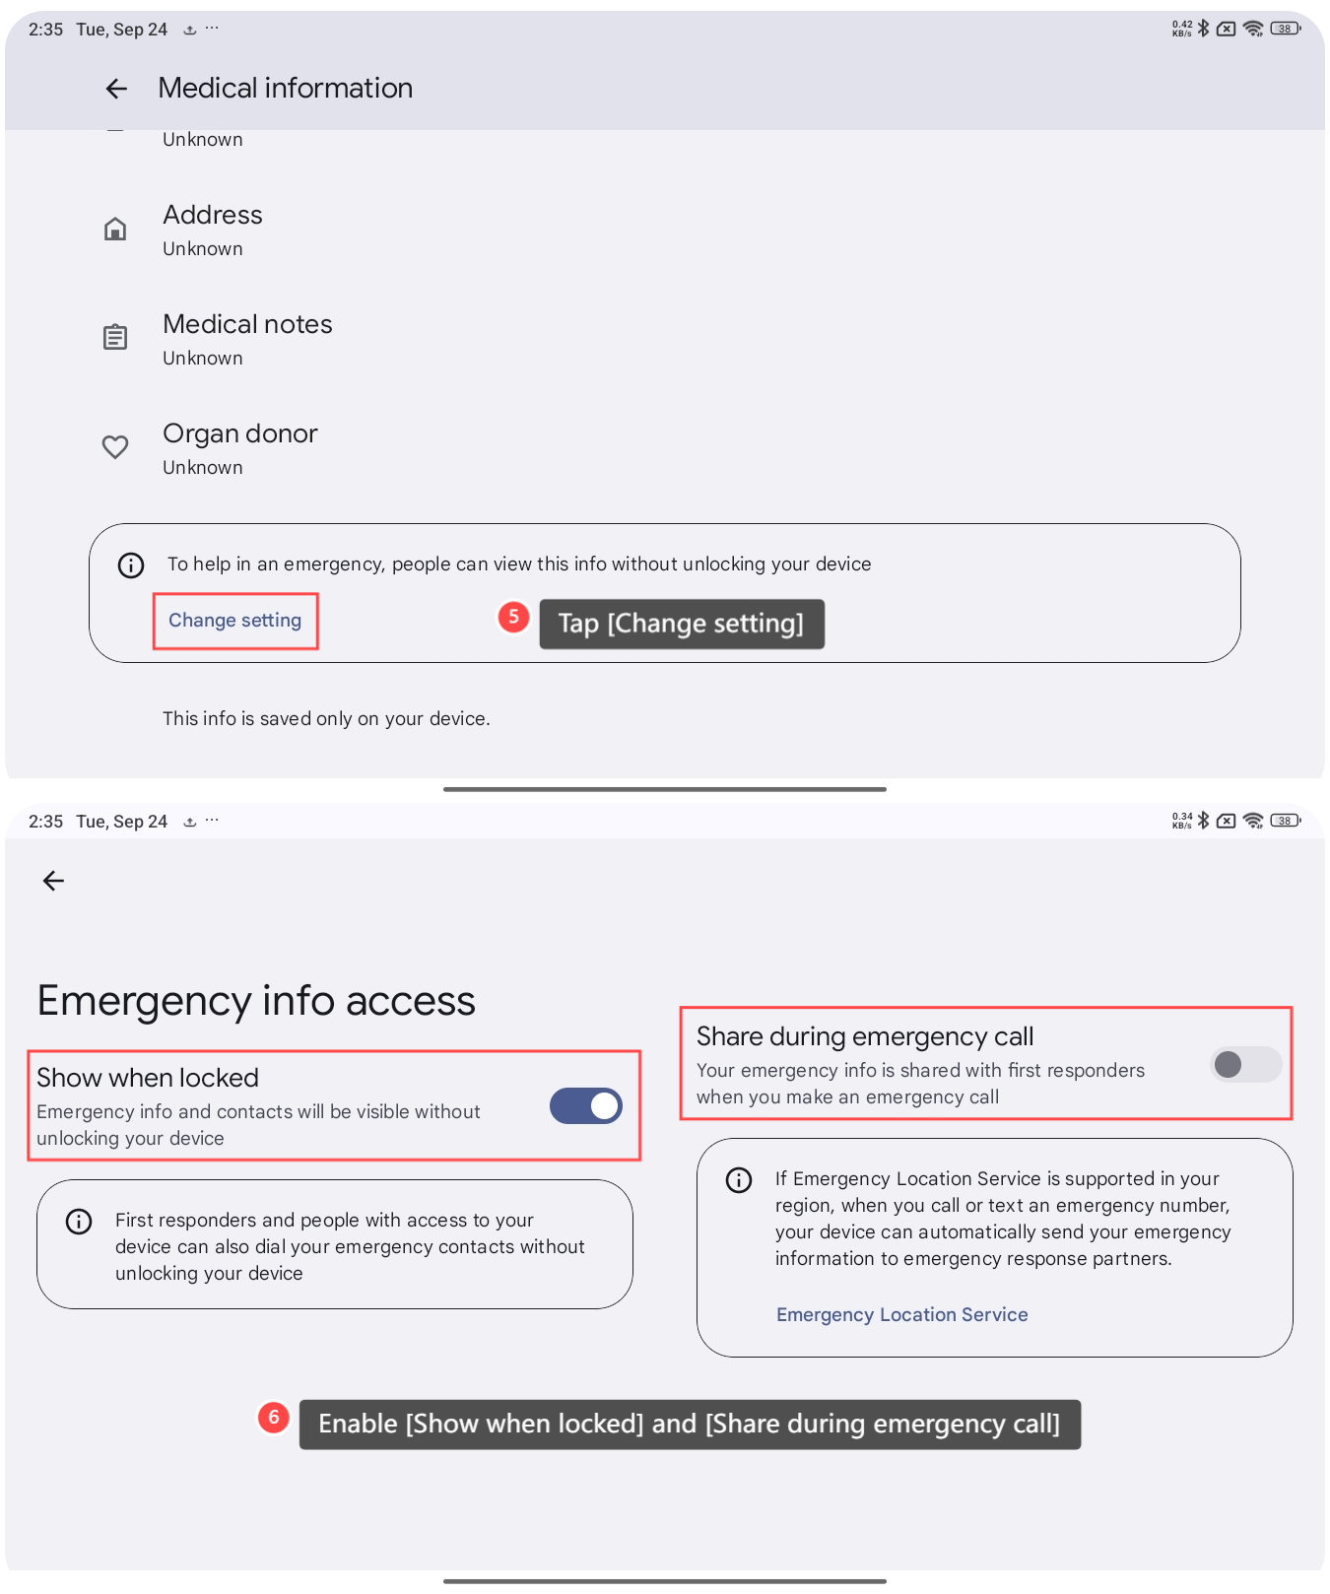
Task: Go back from Medical information page
Action: pos(116,89)
